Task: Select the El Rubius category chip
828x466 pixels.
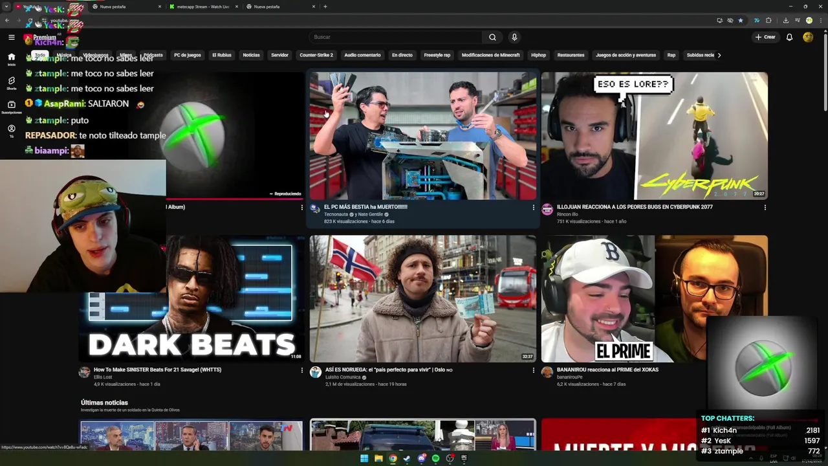Action: [x=222, y=55]
